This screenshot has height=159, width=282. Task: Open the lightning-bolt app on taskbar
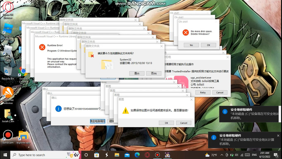107,155
